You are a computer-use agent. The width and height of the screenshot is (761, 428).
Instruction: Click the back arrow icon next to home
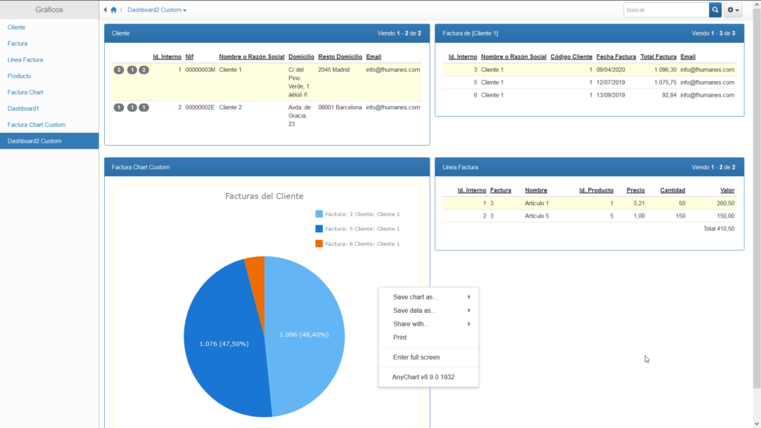tap(104, 10)
